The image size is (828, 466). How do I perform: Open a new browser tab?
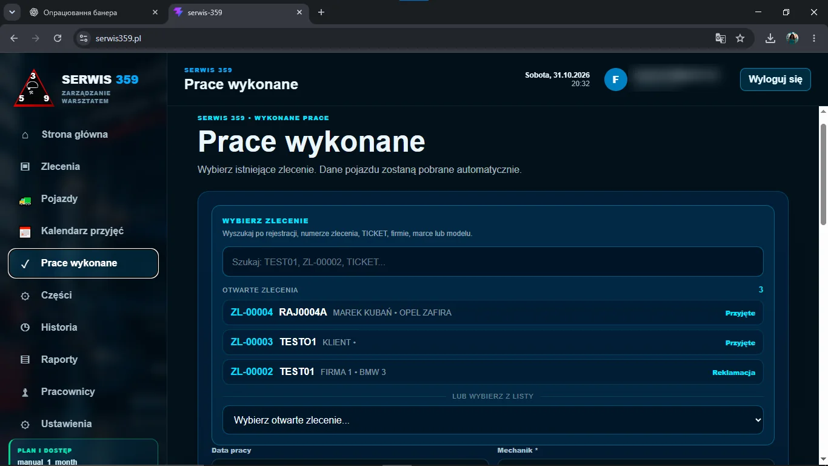coord(321,12)
